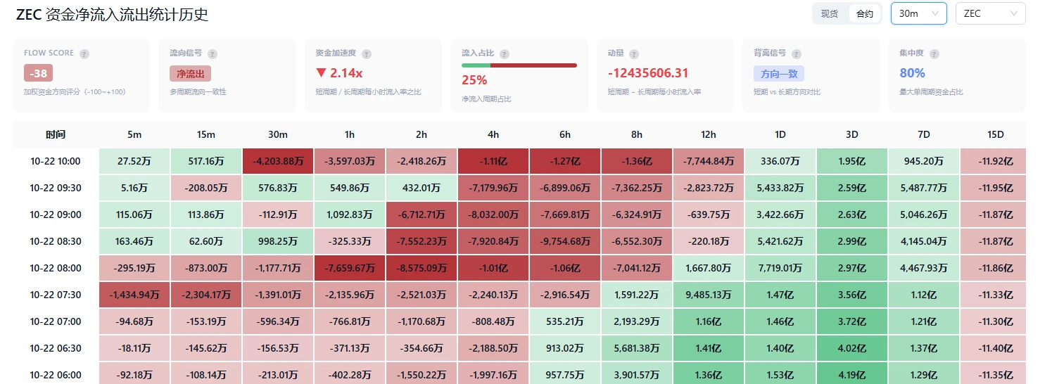Click the -6,712.71万 cell

click(x=422, y=215)
